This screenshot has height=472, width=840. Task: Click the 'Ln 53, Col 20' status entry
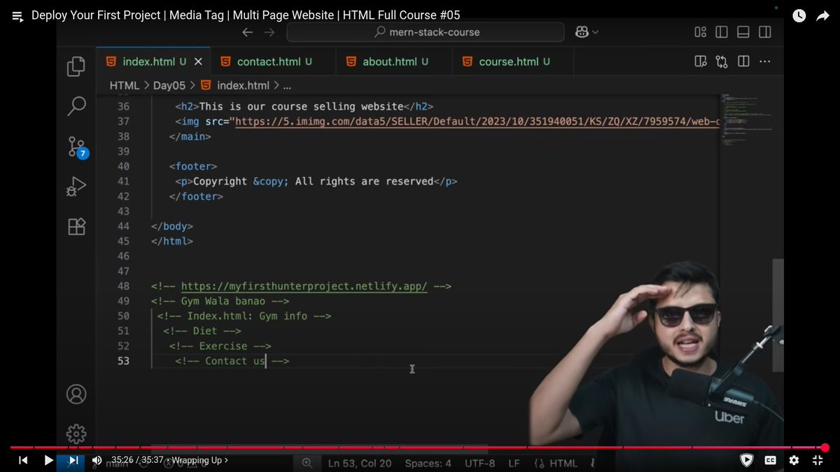(360, 463)
